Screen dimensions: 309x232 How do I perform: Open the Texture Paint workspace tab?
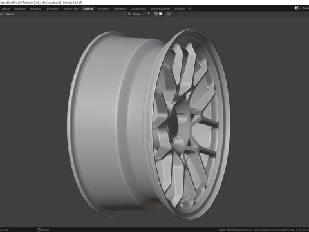click(71, 9)
